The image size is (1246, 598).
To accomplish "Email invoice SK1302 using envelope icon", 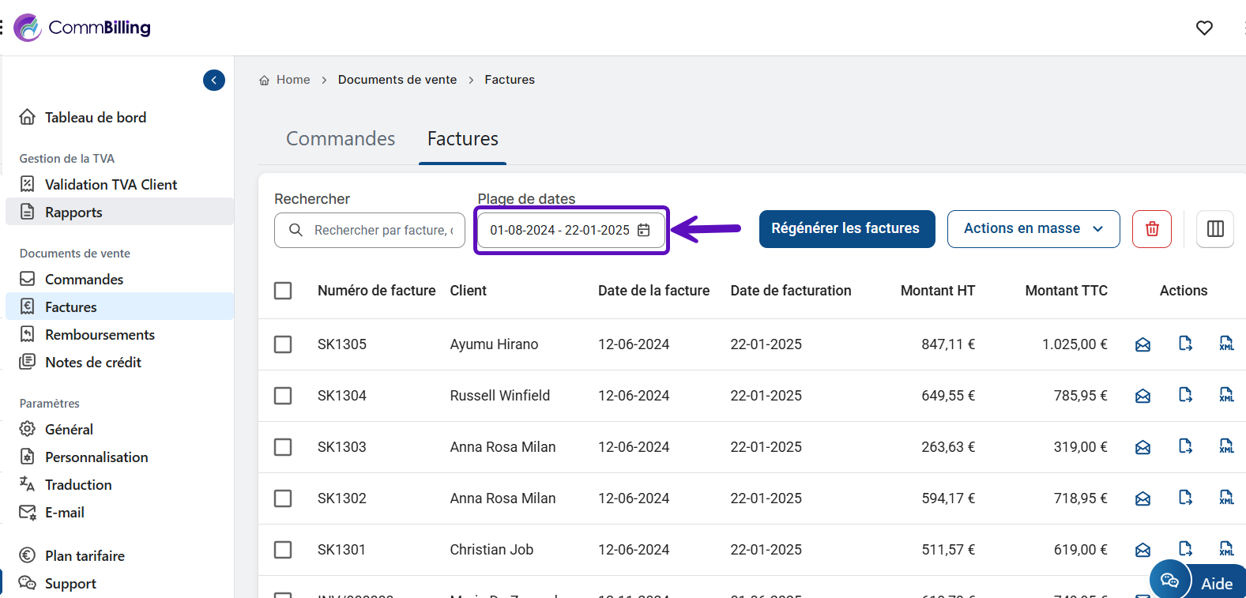I will 1142,498.
